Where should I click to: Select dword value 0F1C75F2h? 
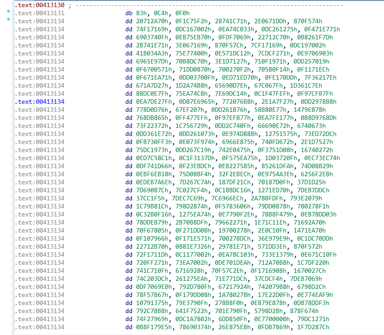(x=193, y=21)
